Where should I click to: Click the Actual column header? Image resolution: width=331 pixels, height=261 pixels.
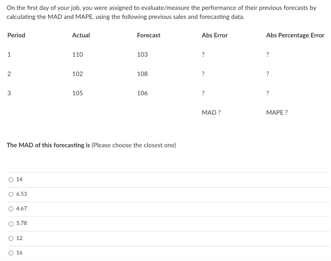click(x=81, y=35)
